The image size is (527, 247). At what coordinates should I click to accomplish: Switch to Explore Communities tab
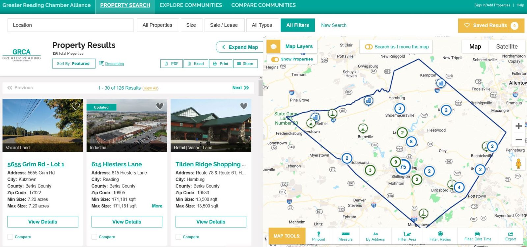point(191,5)
